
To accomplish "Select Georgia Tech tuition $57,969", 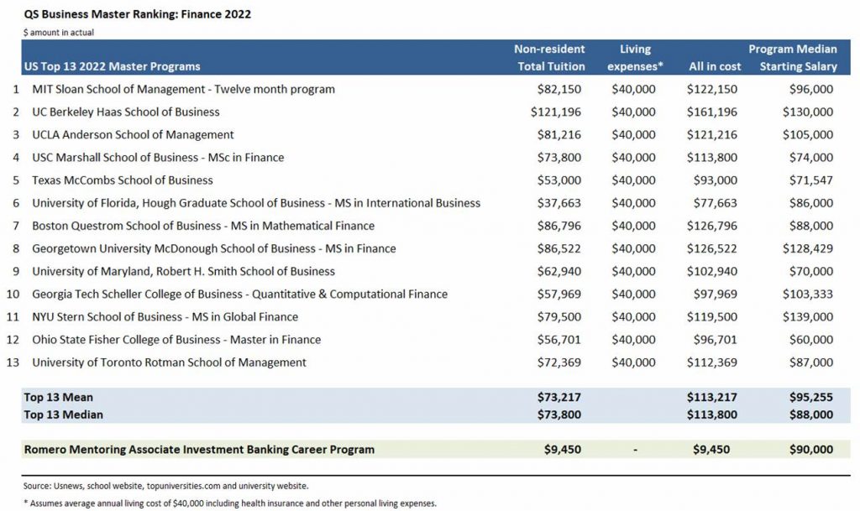I will click(558, 295).
